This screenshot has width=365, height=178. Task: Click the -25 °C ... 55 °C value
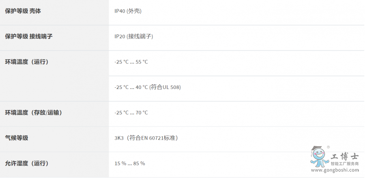[x=131, y=62]
